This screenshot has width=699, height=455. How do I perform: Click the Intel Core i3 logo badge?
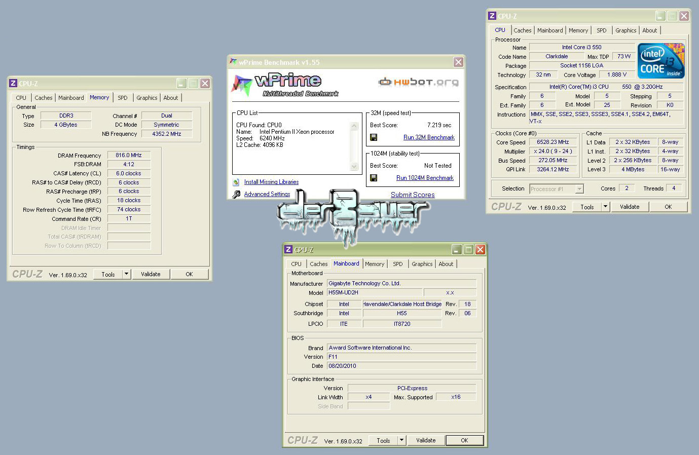point(661,61)
